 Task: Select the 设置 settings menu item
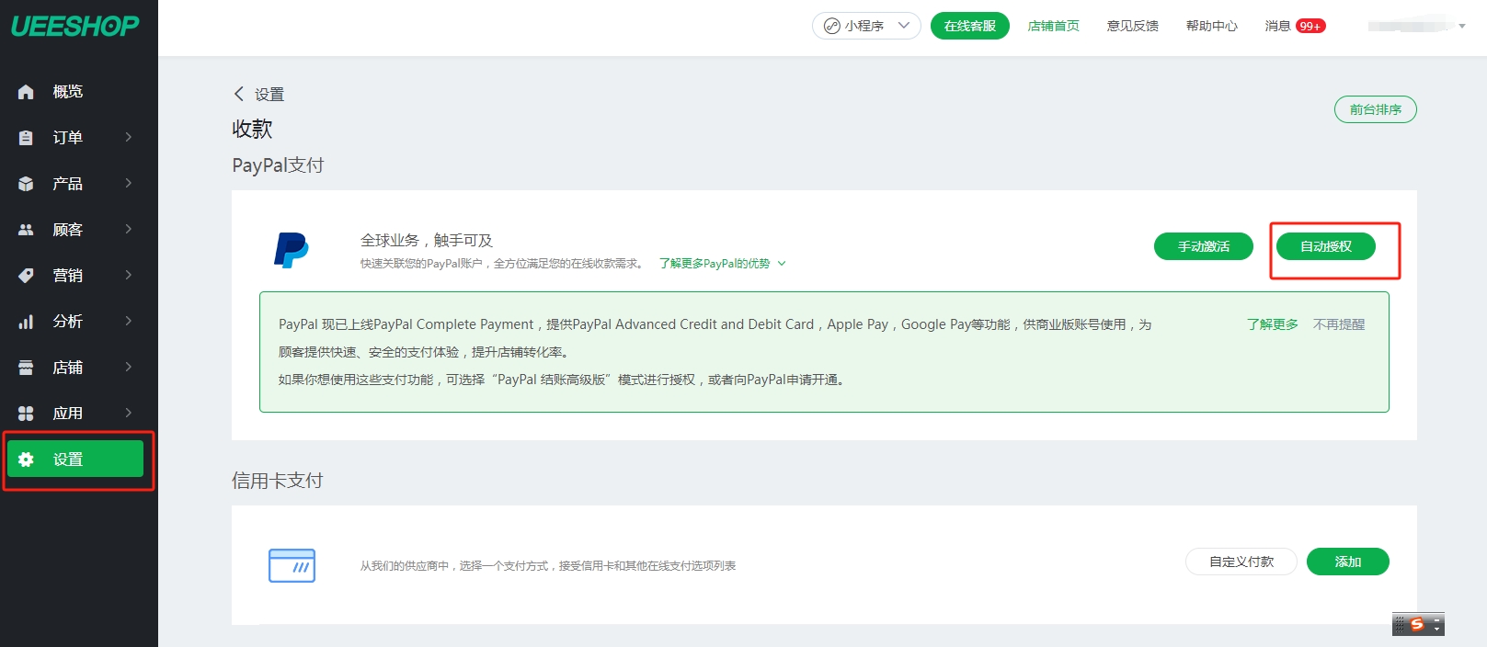[75, 459]
